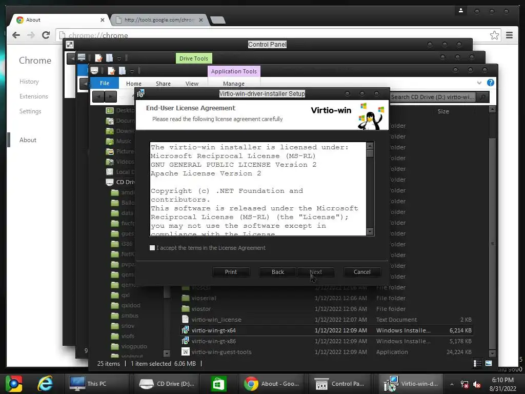
Task: Select the Application Tools contextual tab
Action: (234, 71)
